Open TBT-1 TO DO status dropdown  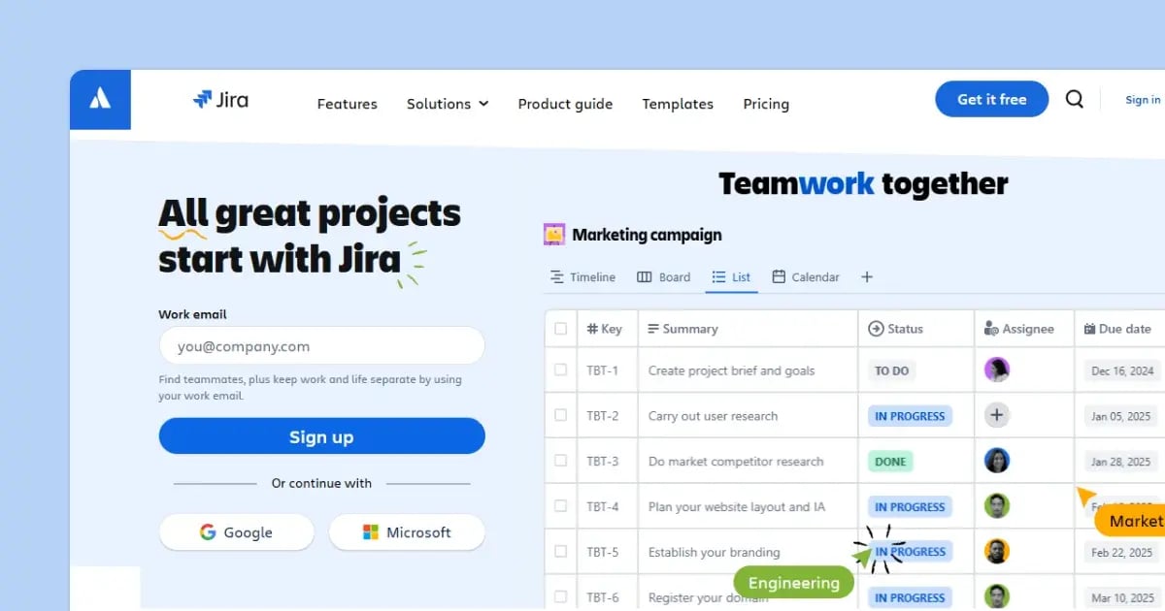891,370
